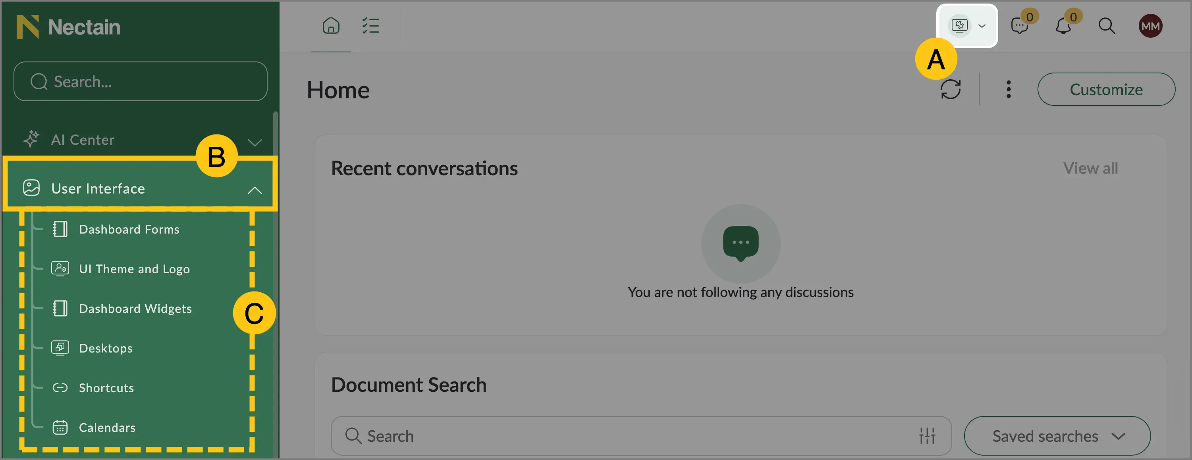Select Dashboard Forms in the sidebar
1192x460 pixels.
(x=129, y=229)
